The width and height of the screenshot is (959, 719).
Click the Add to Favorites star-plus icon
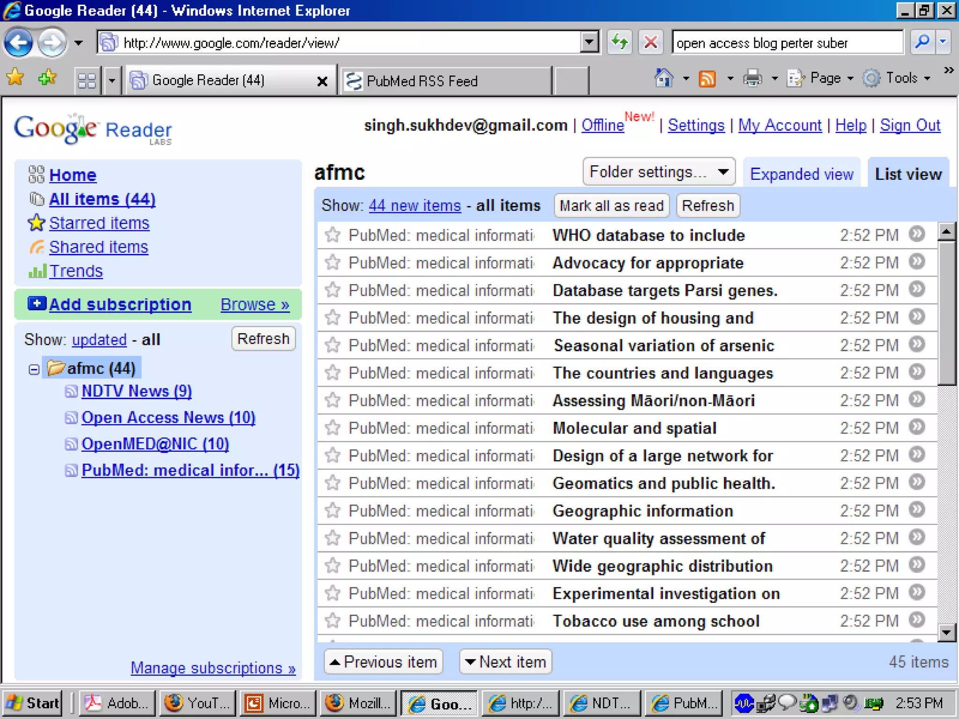click(x=47, y=77)
